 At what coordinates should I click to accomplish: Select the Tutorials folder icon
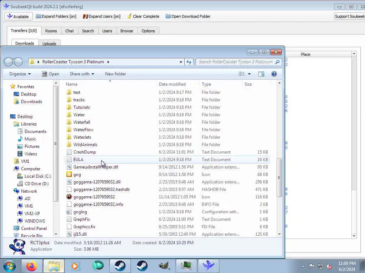coord(69,107)
